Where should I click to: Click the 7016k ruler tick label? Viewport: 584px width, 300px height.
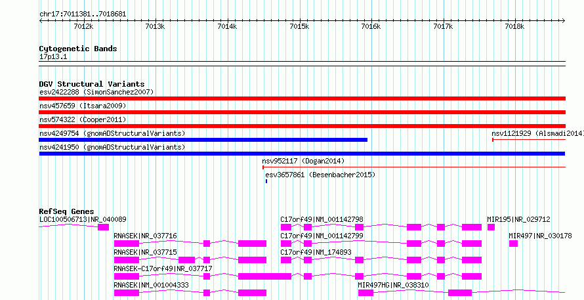tap(371, 26)
